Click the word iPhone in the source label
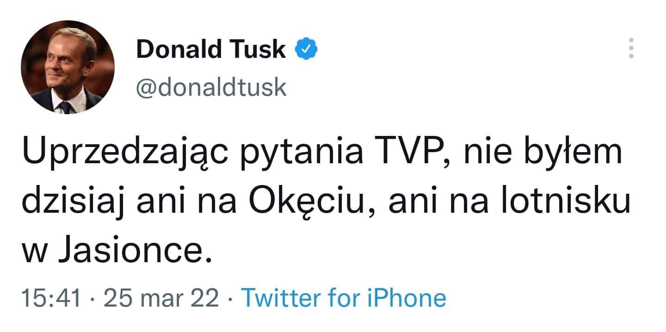 (407, 298)
